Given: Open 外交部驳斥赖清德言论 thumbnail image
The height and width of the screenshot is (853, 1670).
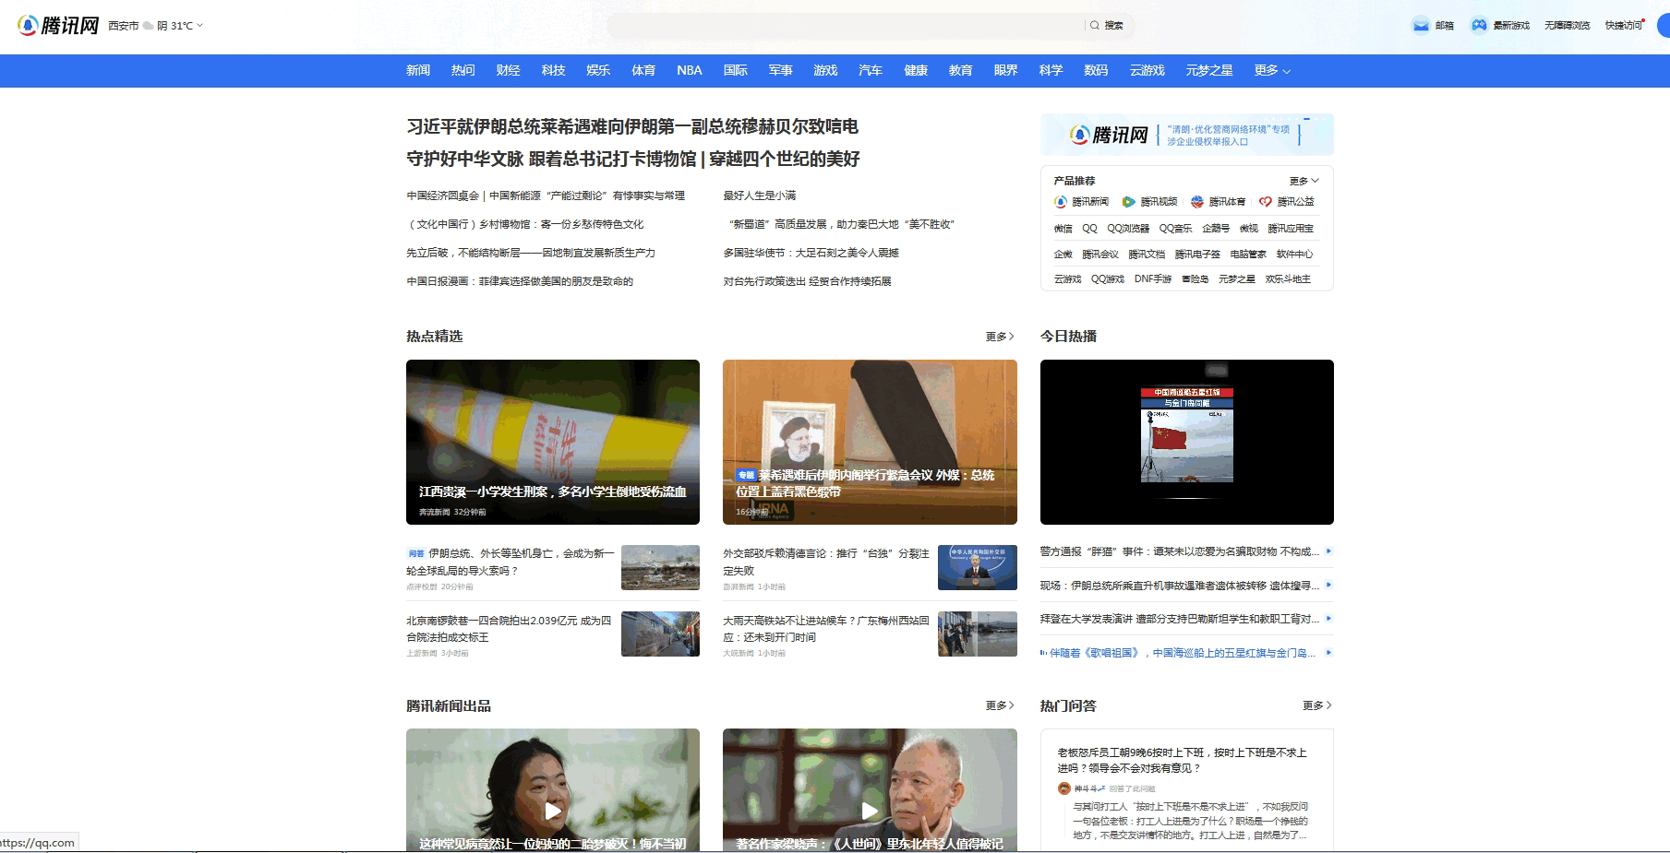Looking at the screenshot, I should click(x=978, y=567).
